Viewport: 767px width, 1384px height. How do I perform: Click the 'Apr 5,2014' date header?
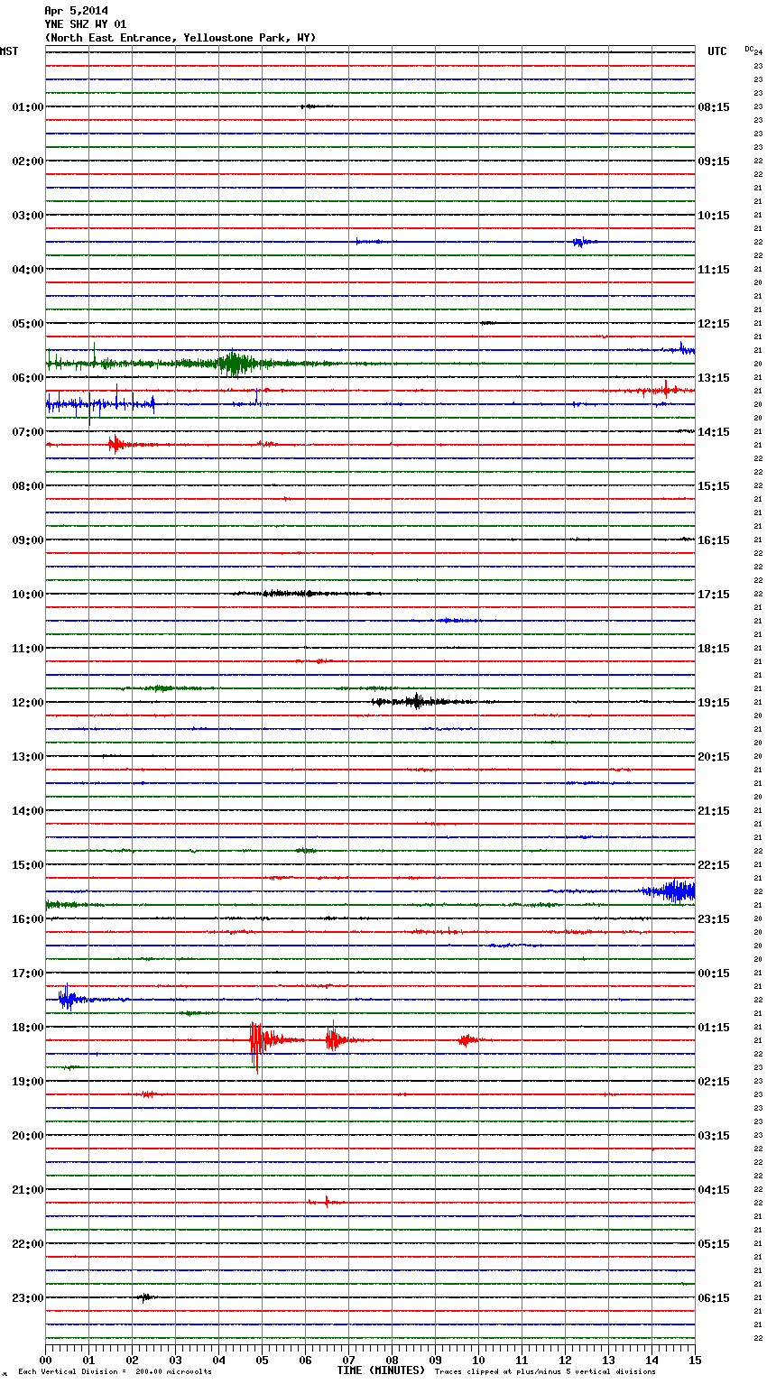coord(76,11)
